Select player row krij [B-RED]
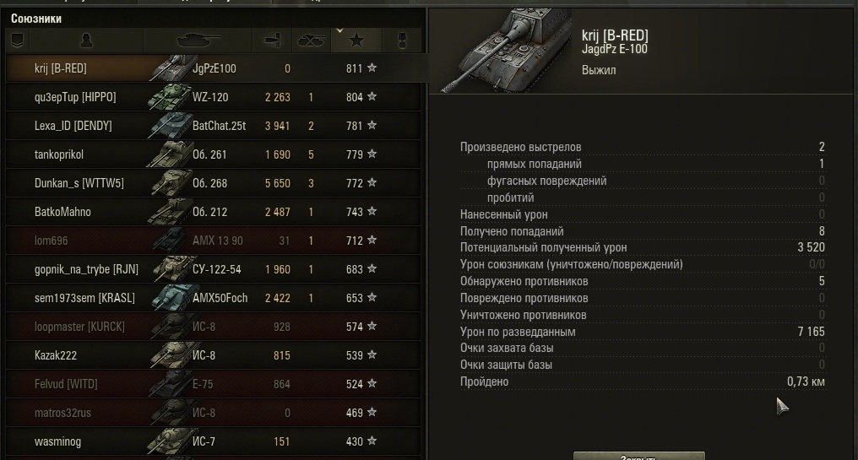 [214, 68]
